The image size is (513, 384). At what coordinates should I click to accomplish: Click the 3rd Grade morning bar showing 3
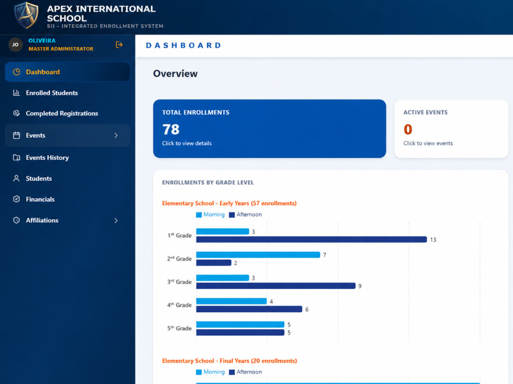[223, 278]
